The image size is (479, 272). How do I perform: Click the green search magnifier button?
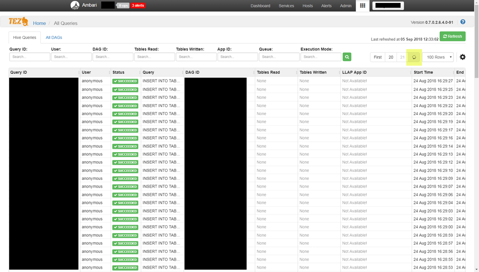pyautogui.click(x=347, y=57)
